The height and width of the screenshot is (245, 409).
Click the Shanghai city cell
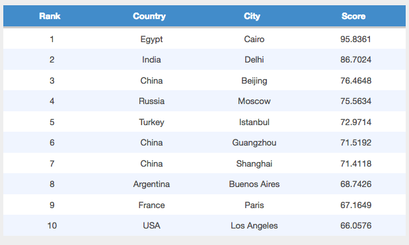tap(254, 163)
